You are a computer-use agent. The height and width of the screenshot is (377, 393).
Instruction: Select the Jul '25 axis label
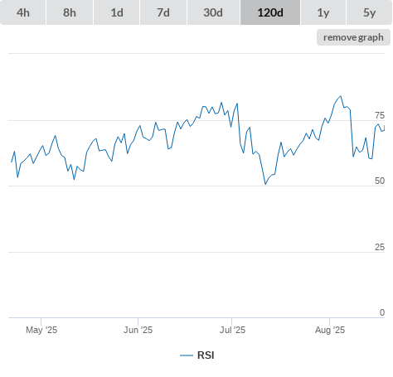[x=232, y=330]
